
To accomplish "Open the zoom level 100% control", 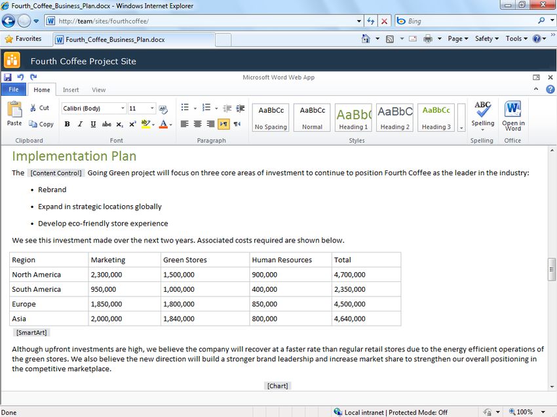I will pyautogui.click(x=526, y=412).
